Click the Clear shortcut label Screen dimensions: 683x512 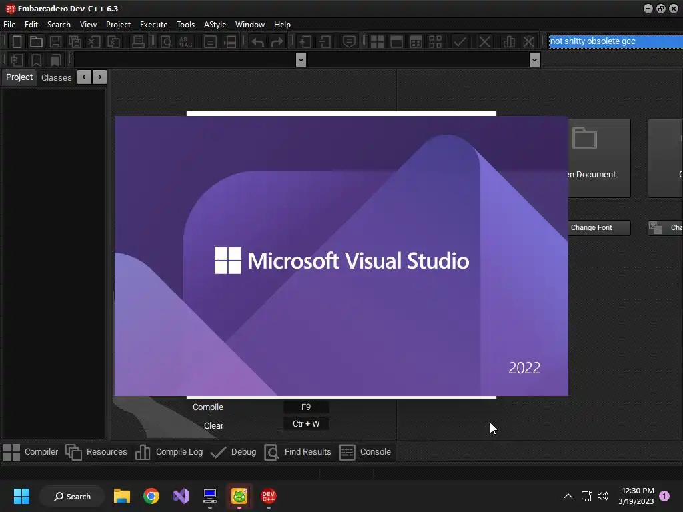click(213, 426)
